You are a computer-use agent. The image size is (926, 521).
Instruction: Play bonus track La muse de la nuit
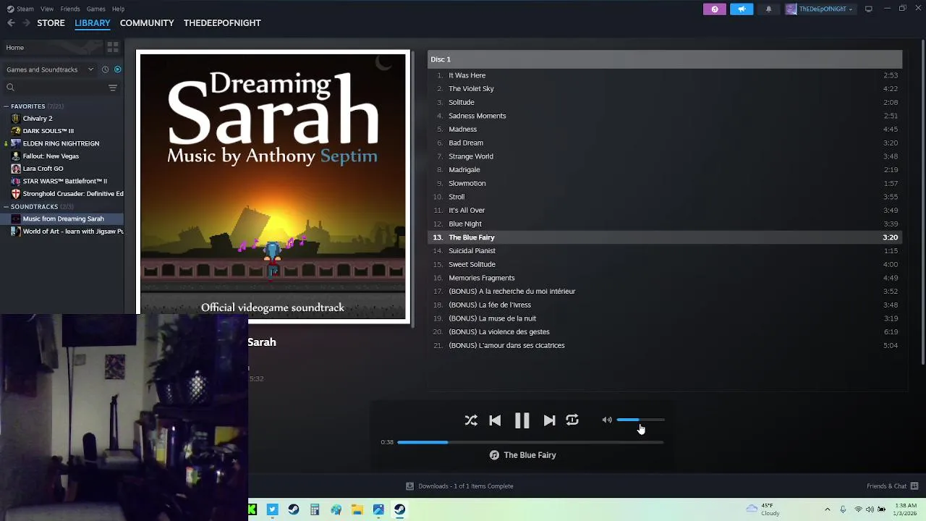point(665,318)
